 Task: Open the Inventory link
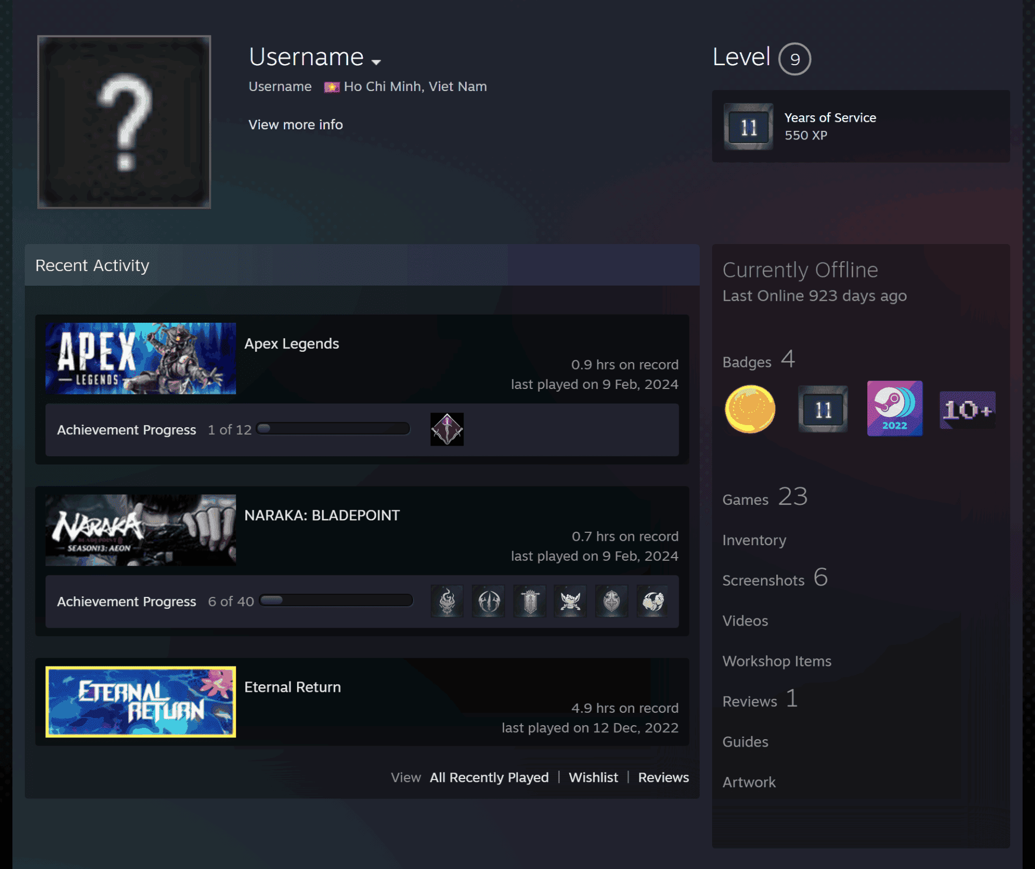(754, 540)
